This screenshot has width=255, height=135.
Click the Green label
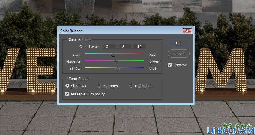154,61
